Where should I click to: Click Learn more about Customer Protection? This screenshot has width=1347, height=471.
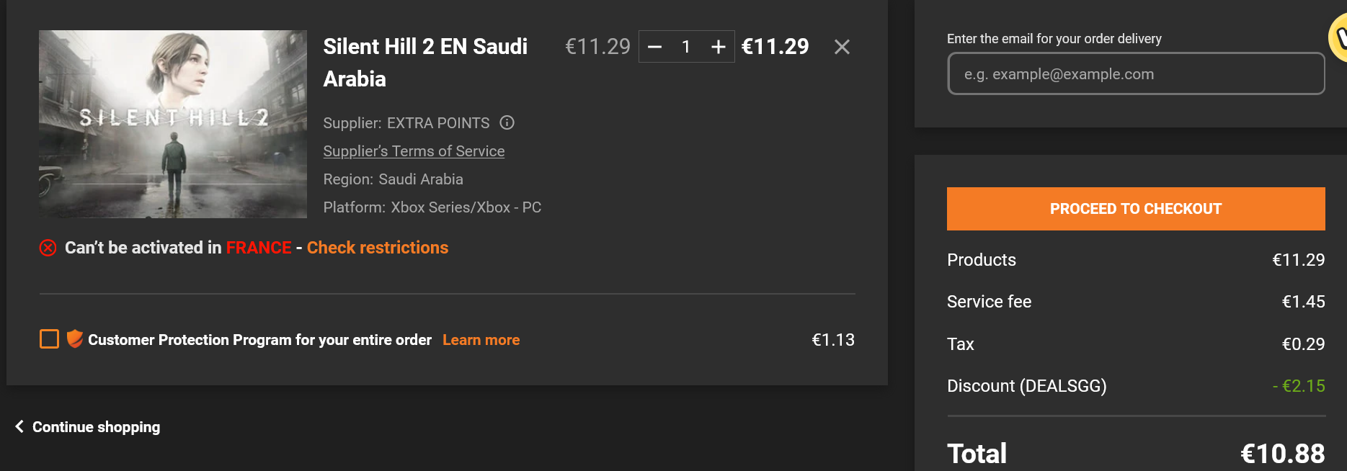[481, 340]
